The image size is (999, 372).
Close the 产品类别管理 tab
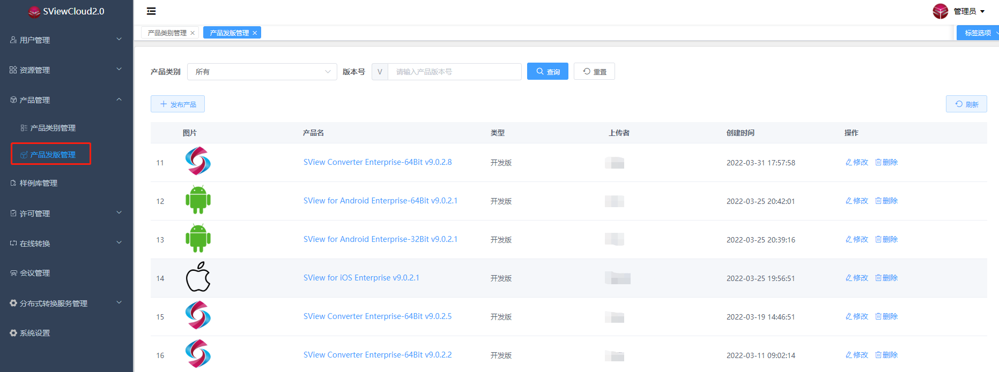(193, 33)
